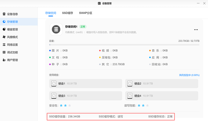The width and height of the screenshot is (208, 121).
Task: Click the 阵列校验中 (0.68%) link
Action: click(x=189, y=75)
